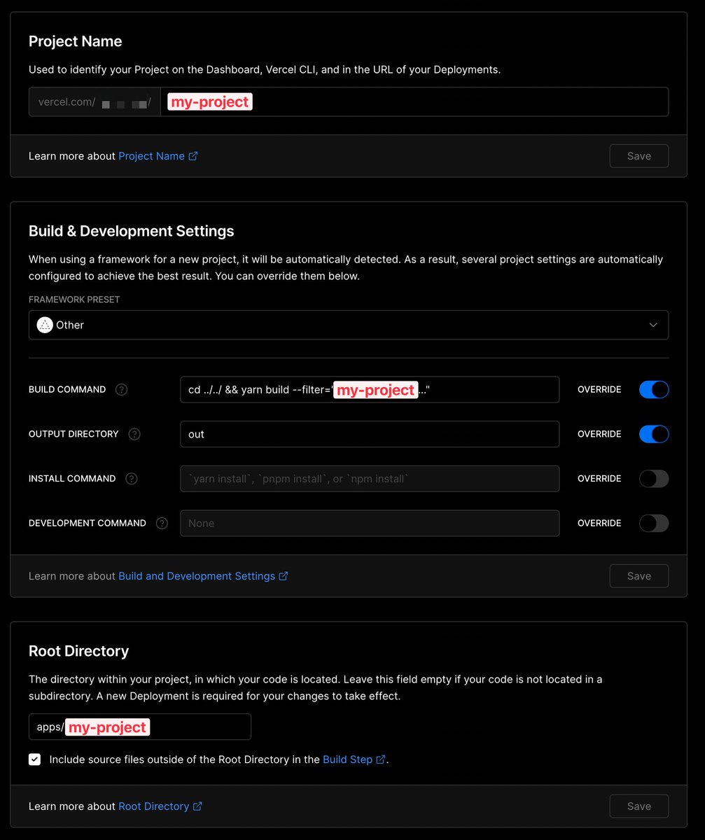The width and height of the screenshot is (705, 840).
Task: Click the Output Directory help question mark icon
Action: tap(134, 434)
